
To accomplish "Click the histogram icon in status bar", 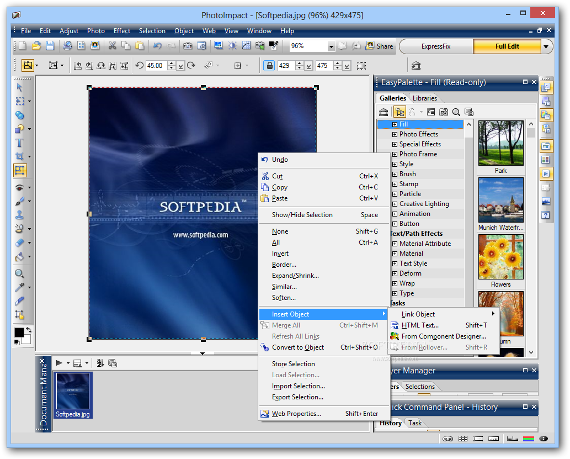I will [x=512, y=439].
